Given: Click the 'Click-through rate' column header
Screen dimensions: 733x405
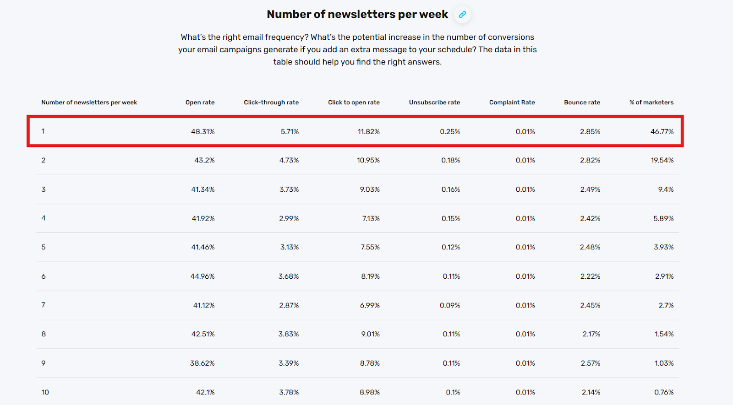Looking at the screenshot, I should point(271,103).
